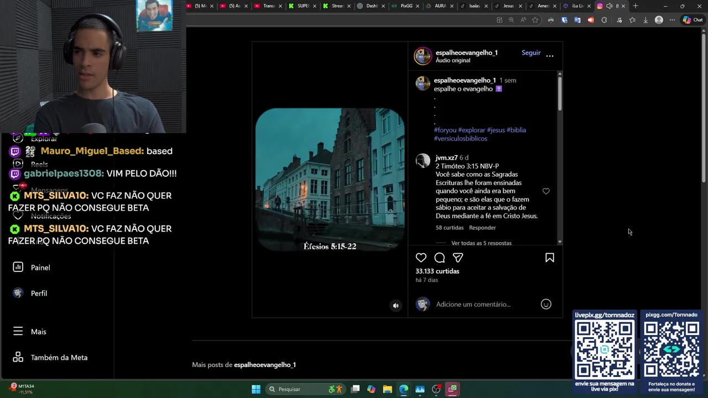Click the zoom magnifier in the address bar
The height and width of the screenshot is (398, 708).
coord(511,20)
